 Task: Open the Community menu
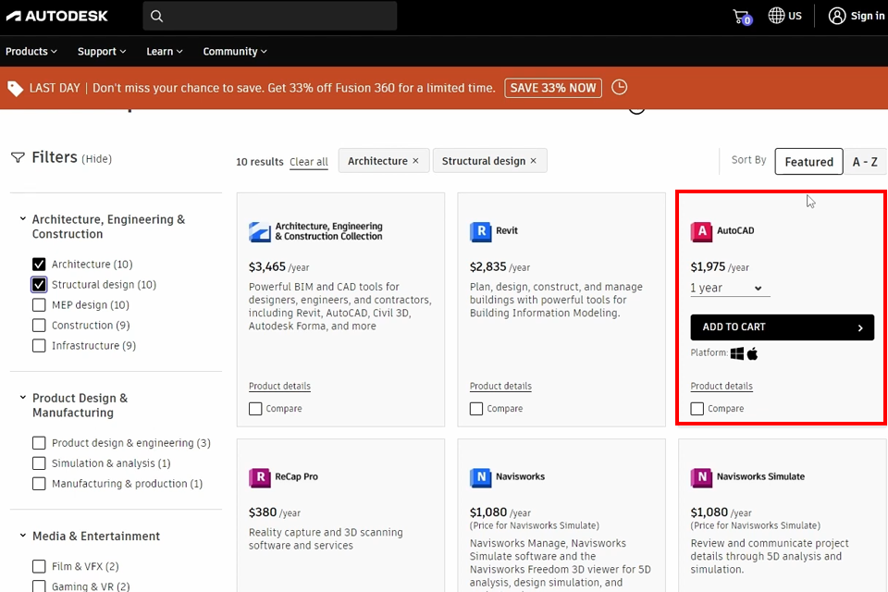[x=235, y=52]
